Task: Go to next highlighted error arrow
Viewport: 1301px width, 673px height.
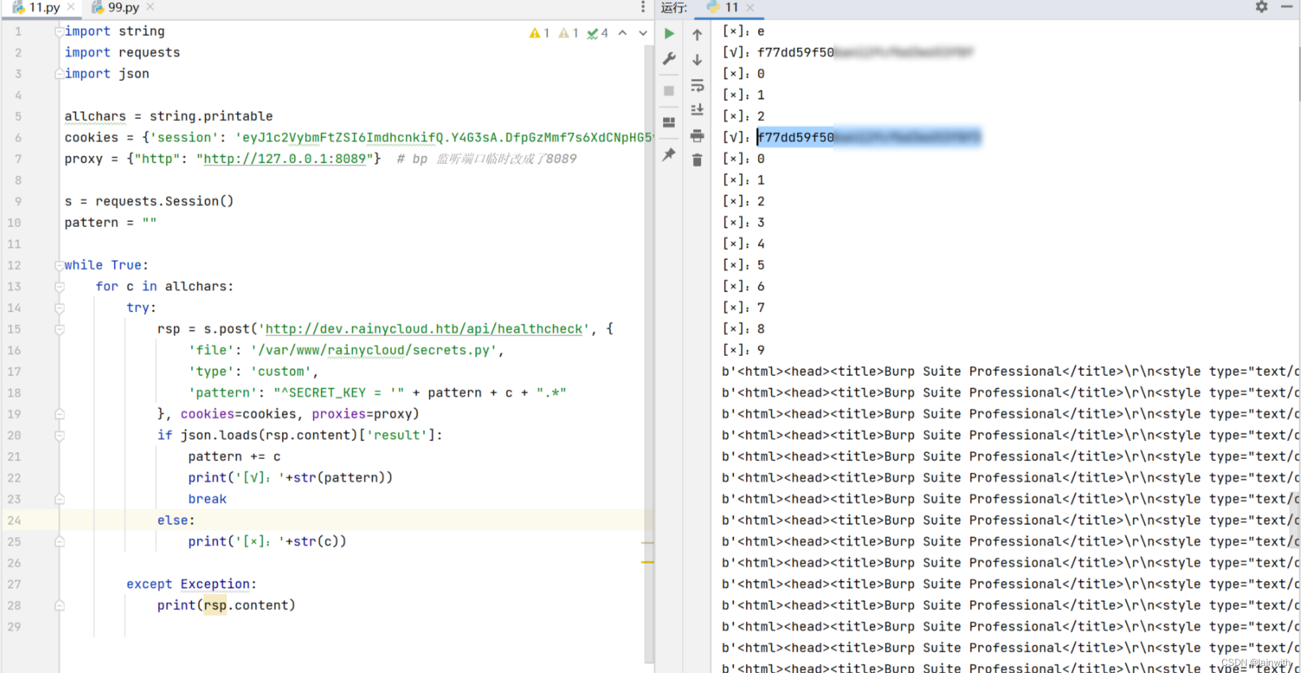Action: (643, 33)
